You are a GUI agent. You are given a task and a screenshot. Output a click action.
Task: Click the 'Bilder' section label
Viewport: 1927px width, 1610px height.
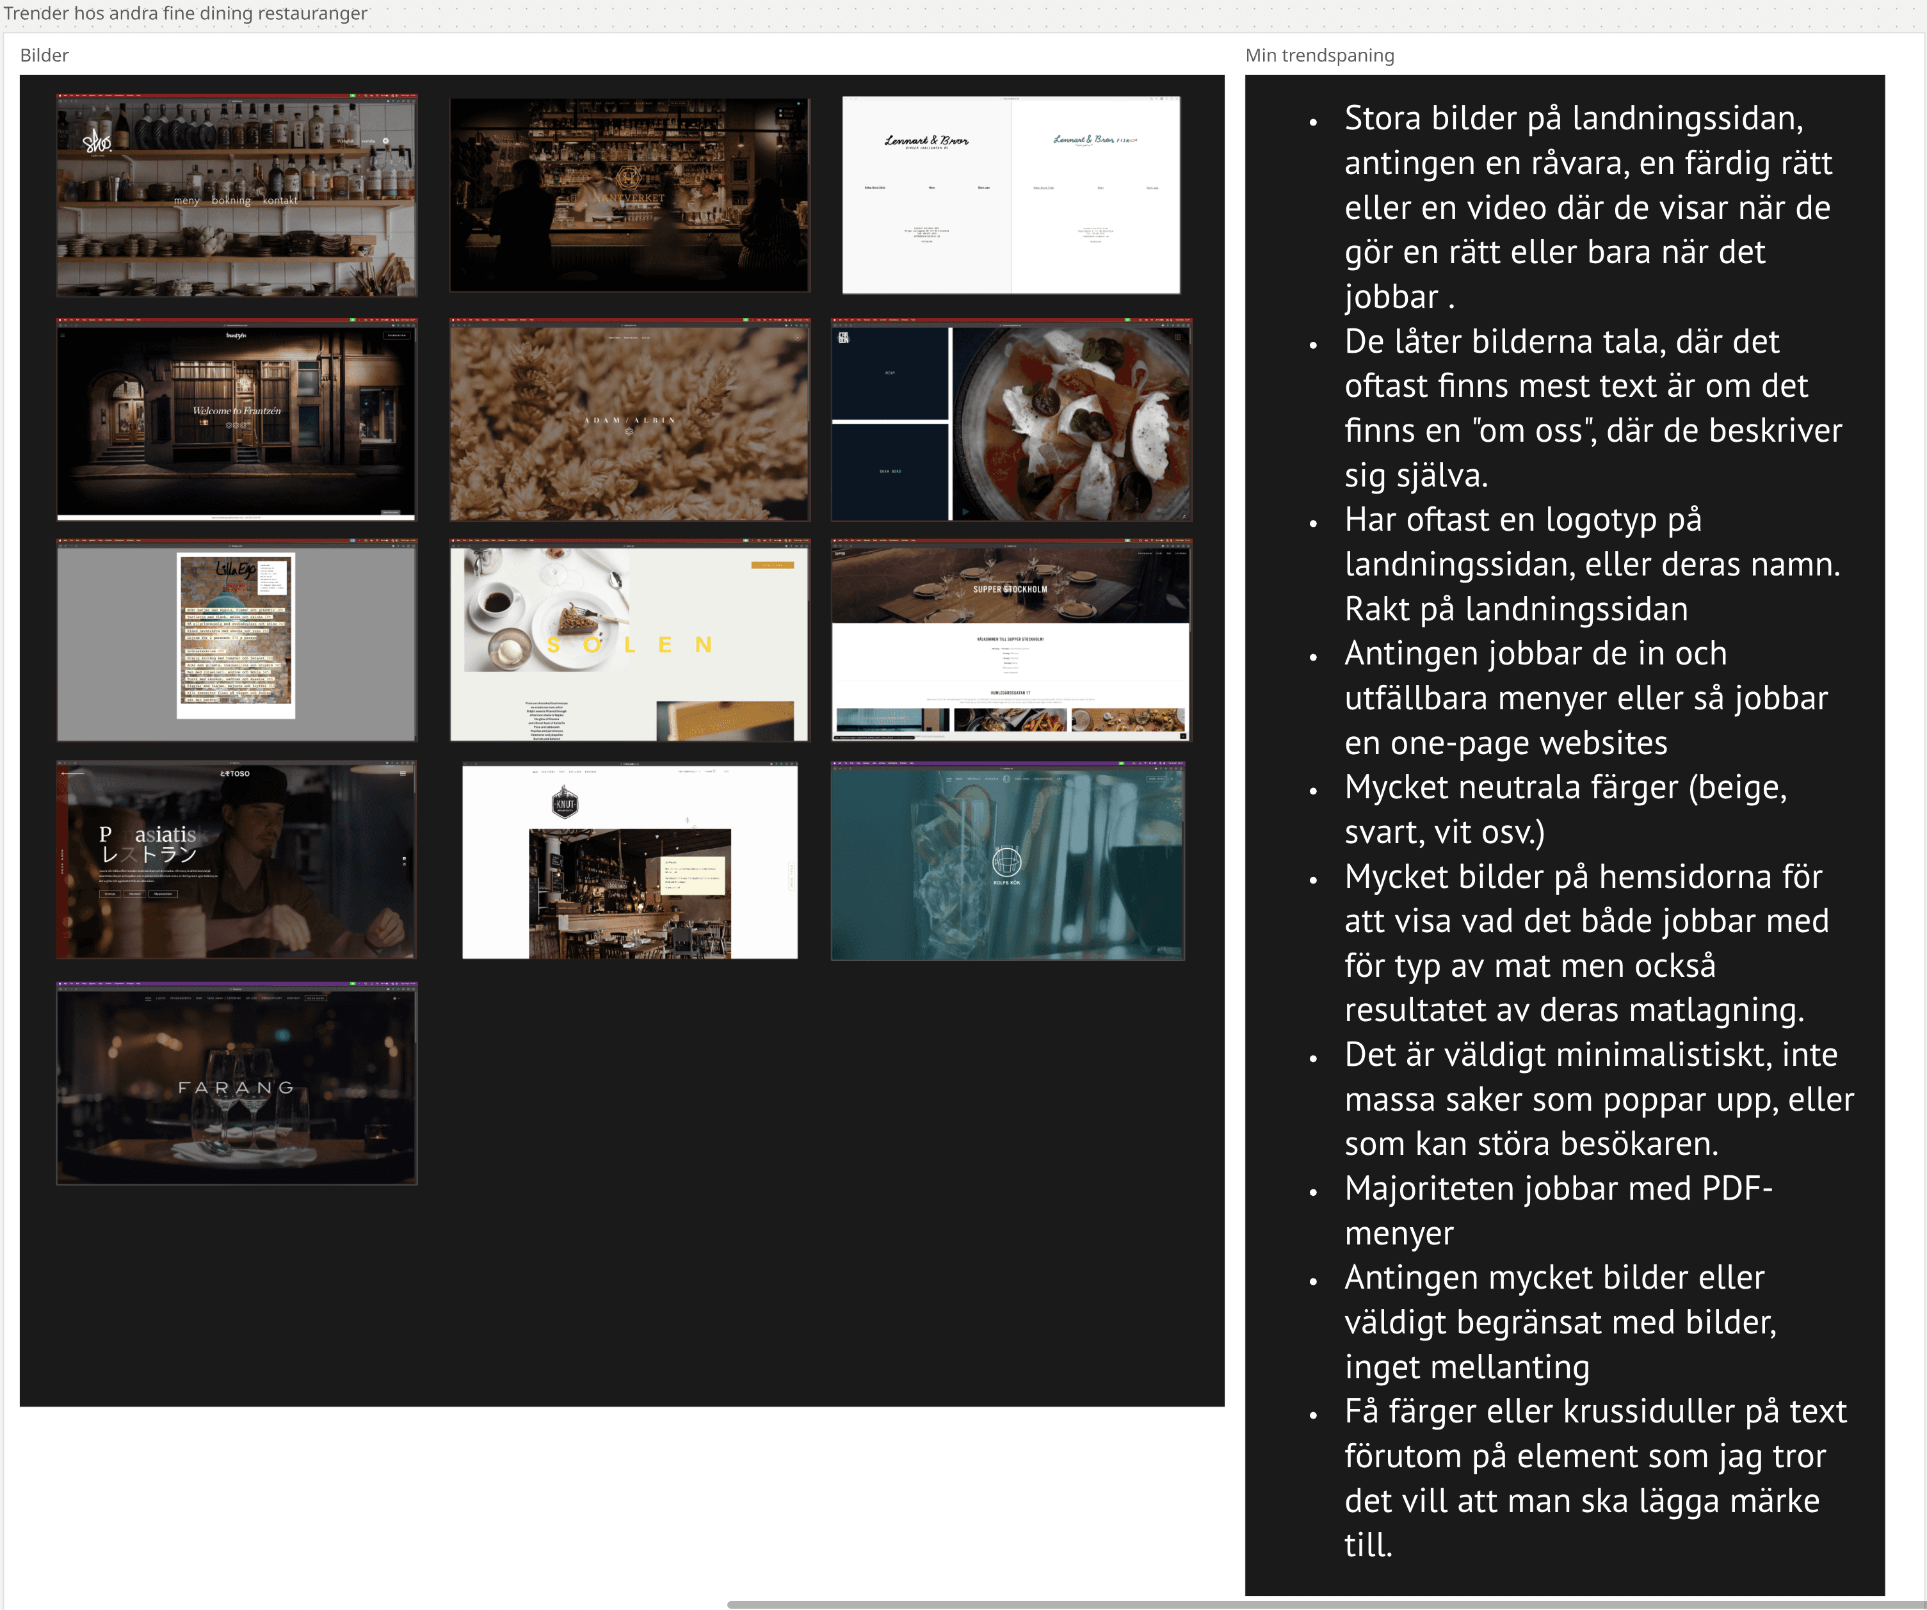(x=44, y=55)
